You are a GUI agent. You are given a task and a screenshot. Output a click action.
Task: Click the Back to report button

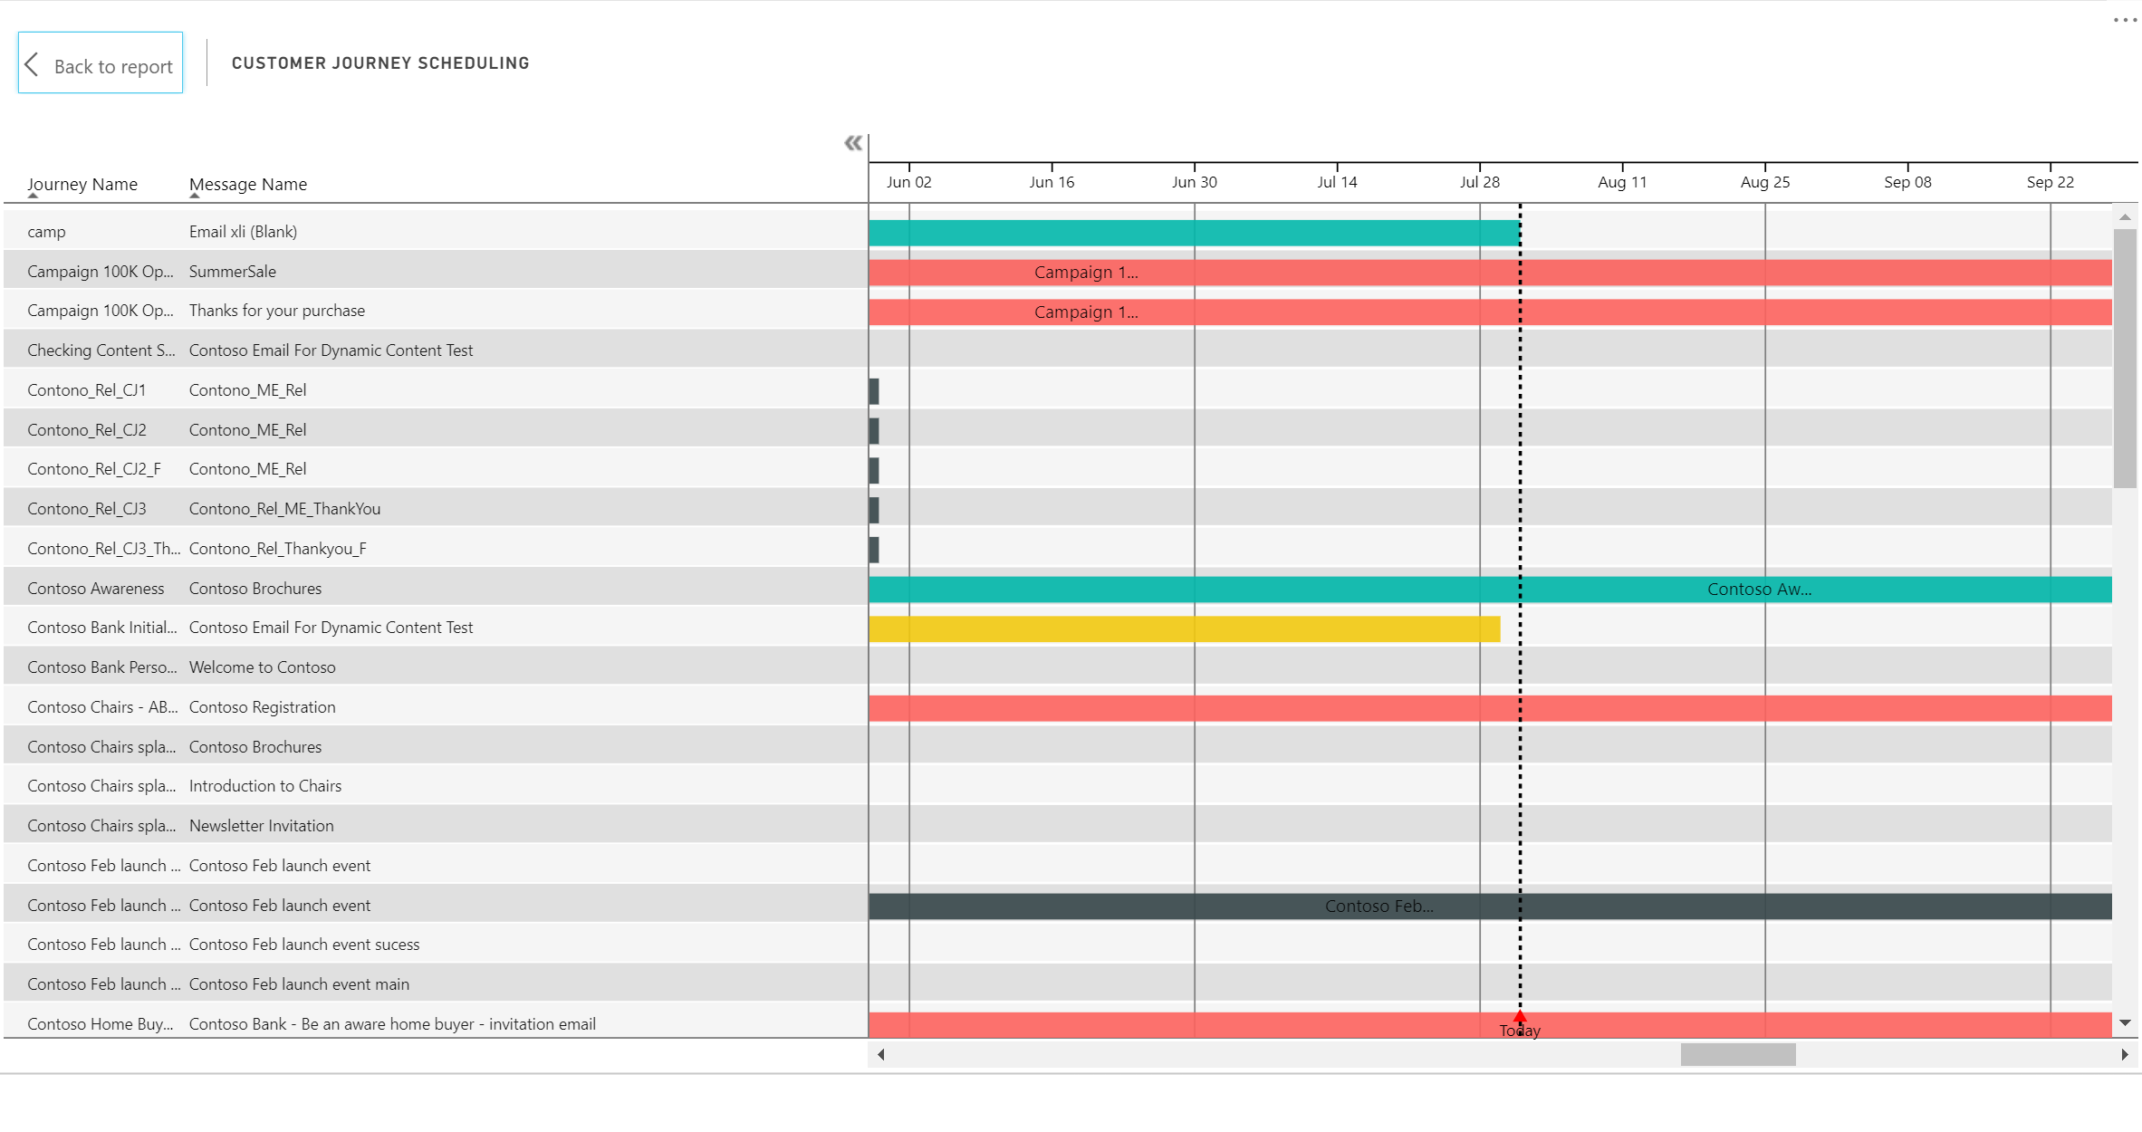pos(101,62)
